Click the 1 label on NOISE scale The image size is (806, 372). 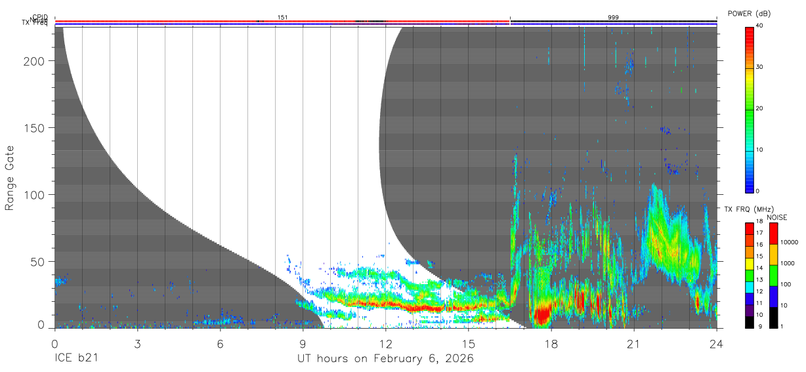coord(782,327)
